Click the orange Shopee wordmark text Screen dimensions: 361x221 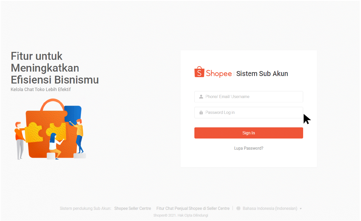pos(219,74)
